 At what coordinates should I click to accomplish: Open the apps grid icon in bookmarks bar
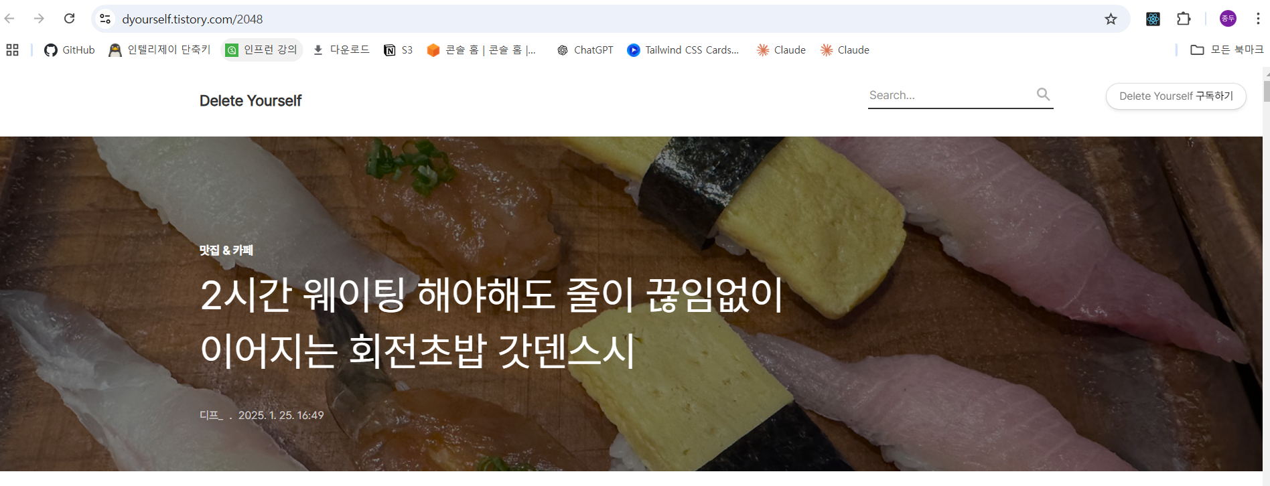tap(12, 50)
